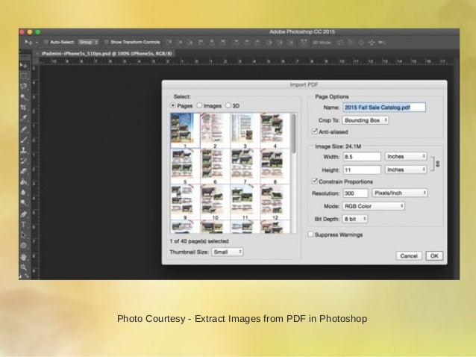Open the Pixels/Inch resolution units dropdown

click(x=400, y=193)
